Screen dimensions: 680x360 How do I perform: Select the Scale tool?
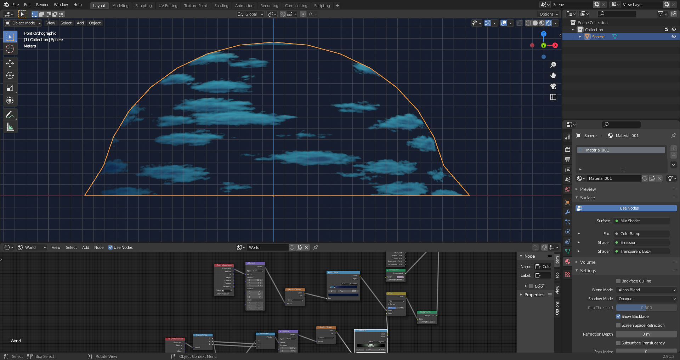10,88
